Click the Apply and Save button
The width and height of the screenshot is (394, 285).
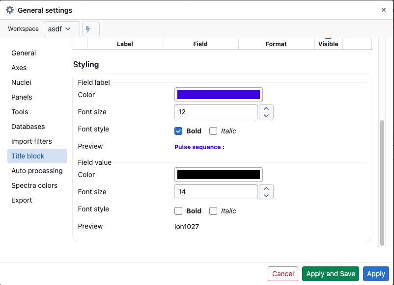tap(331, 274)
